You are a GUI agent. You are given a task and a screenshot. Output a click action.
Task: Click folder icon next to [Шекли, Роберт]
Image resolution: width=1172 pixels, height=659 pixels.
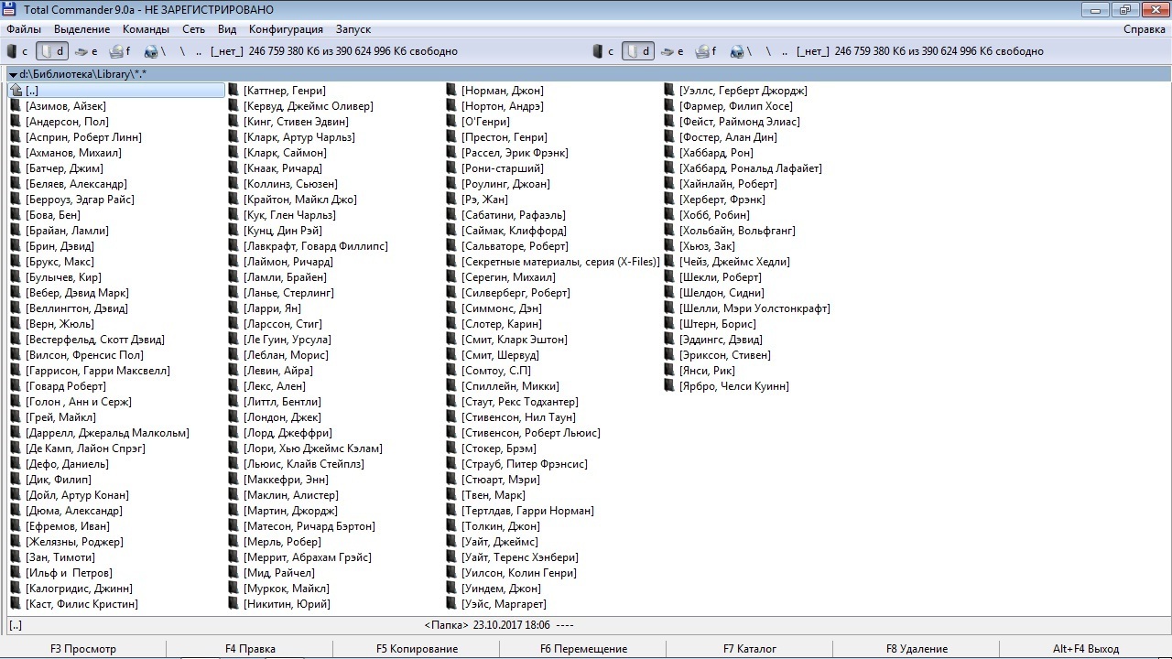pyautogui.click(x=669, y=277)
